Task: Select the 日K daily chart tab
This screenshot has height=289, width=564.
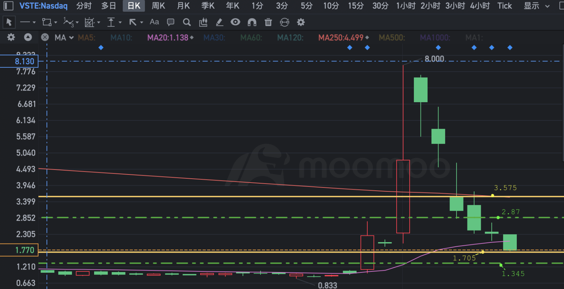Action: [134, 6]
